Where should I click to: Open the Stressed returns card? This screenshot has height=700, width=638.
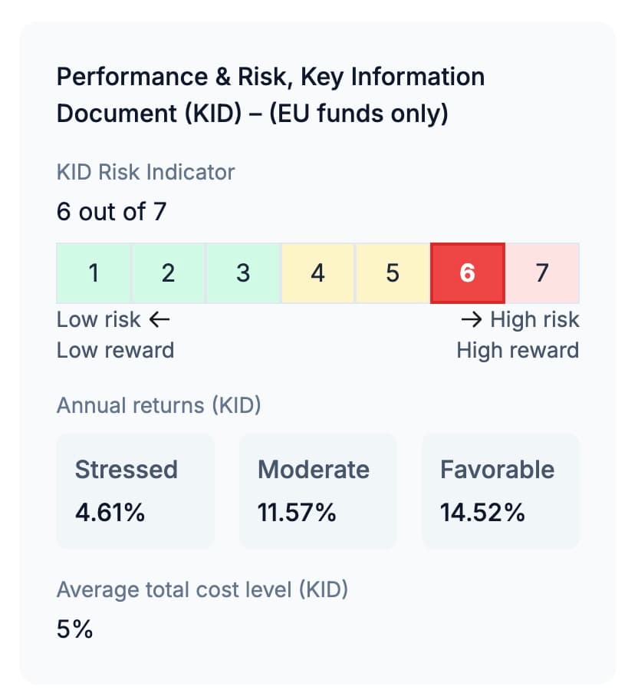coord(135,490)
